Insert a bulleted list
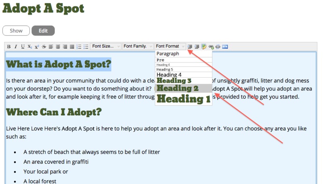The image size is (323, 184). (x=86, y=47)
